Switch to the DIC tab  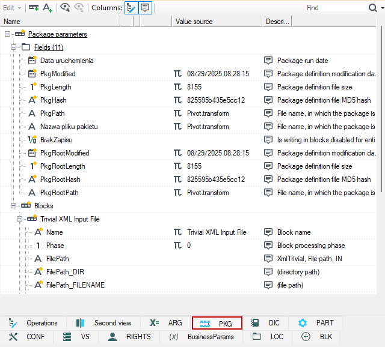point(265,323)
